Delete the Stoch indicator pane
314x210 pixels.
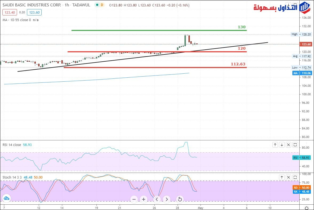pos(288,177)
